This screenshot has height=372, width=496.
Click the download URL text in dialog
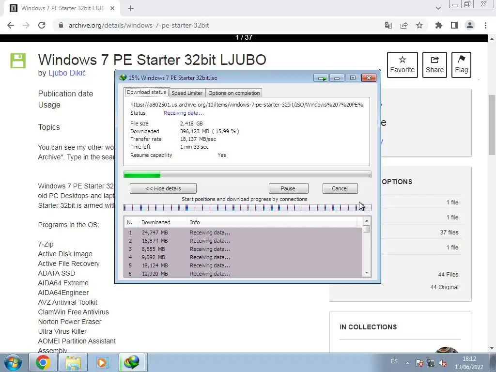pyautogui.click(x=248, y=105)
